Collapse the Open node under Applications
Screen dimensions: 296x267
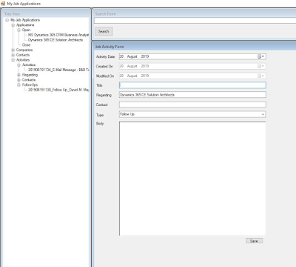coord(19,30)
